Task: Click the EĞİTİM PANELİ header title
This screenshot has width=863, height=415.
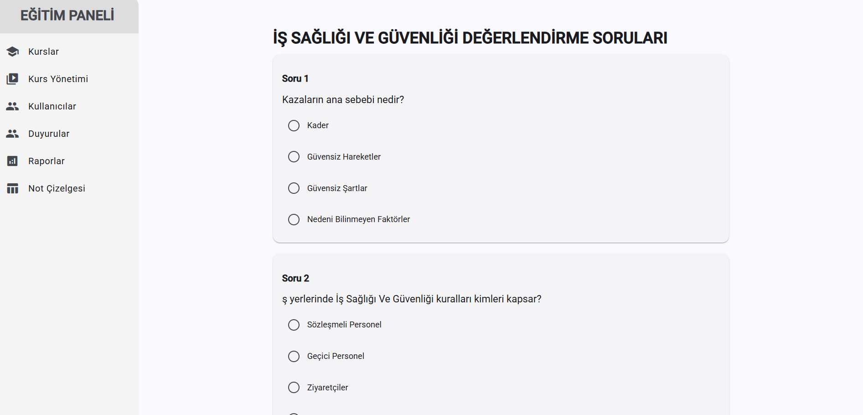Action: (x=67, y=16)
